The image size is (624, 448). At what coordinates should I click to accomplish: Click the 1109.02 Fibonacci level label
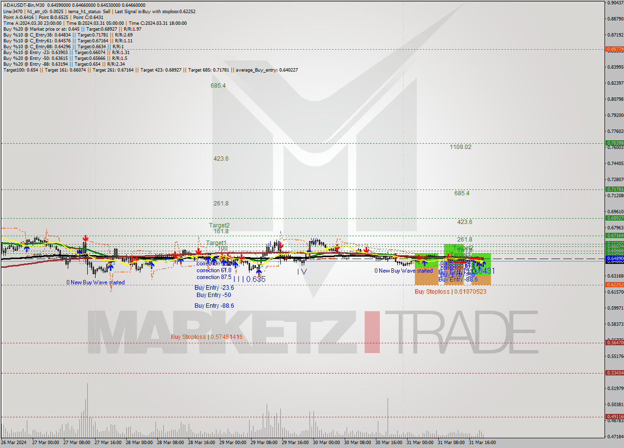tap(461, 147)
